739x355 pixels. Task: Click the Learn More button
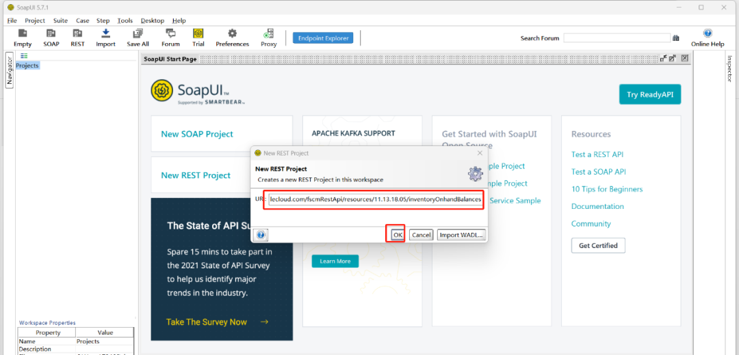pos(335,261)
